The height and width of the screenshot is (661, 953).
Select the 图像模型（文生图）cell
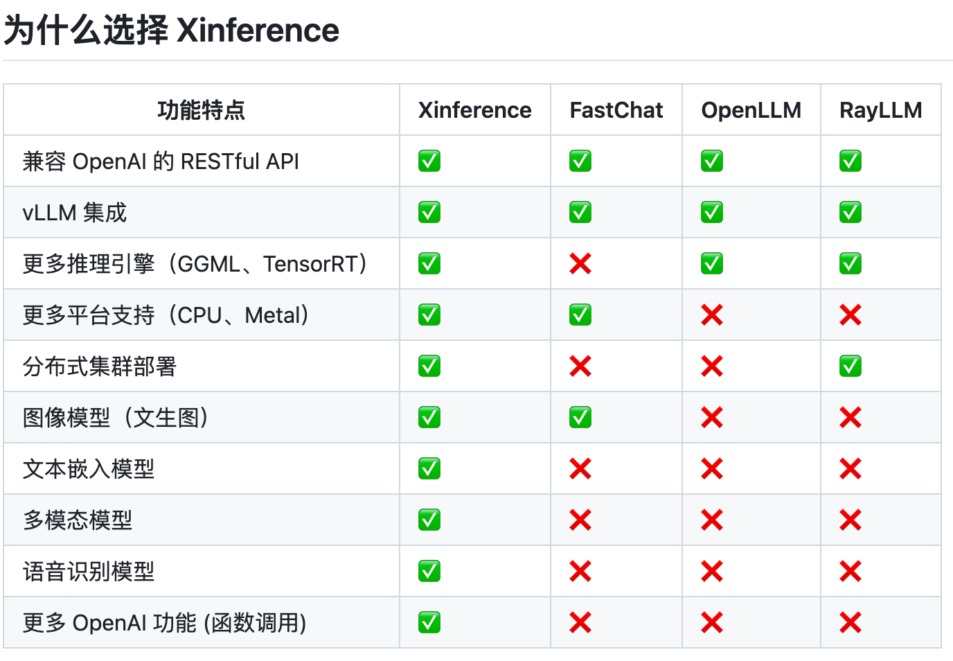click(202, 417)
